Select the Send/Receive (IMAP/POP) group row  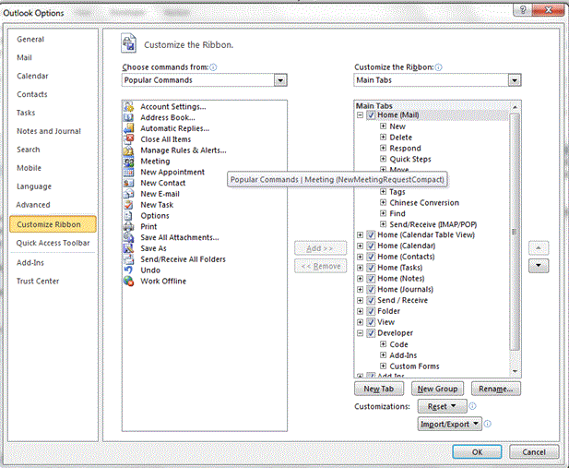[433, 224]
